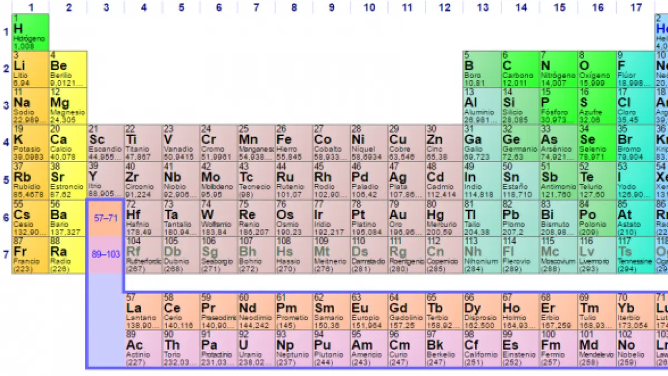Open the Carbono (C) element cell
This screenshot has width=668, height=376.
pos(520,69)
